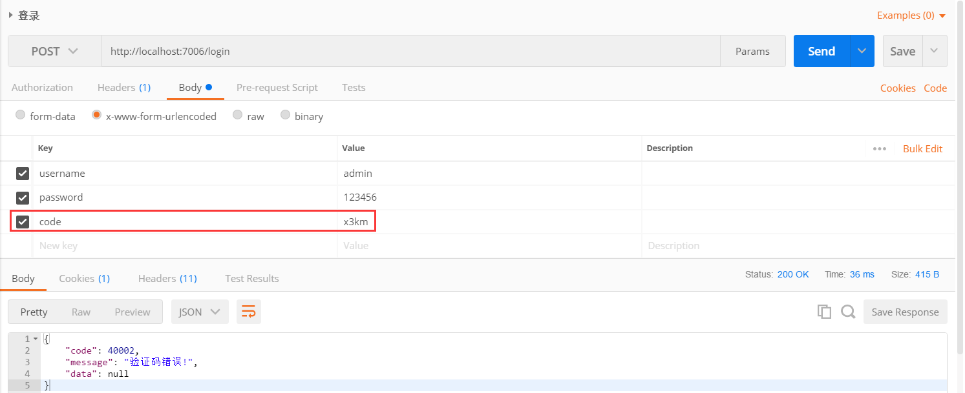
Task: Open response Headers (11) tab
Action: [x=167, y=279]
